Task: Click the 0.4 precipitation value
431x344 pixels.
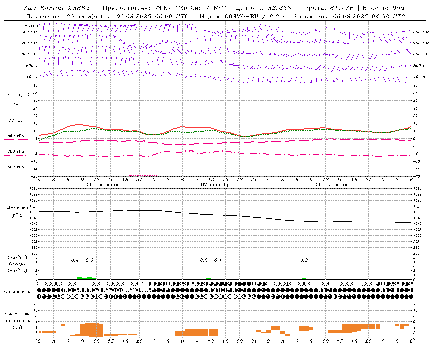Action: click(x=75, y=260)
